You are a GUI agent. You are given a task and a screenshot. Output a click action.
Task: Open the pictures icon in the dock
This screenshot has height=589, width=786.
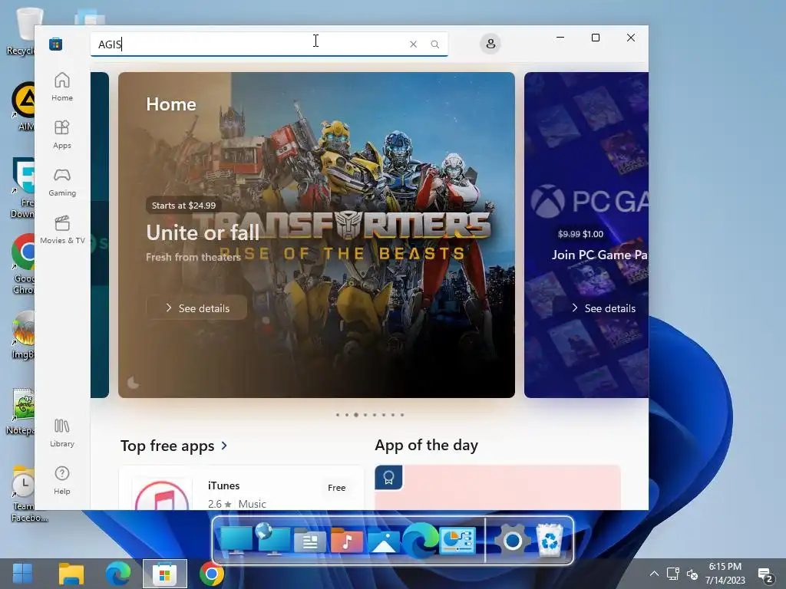point(384,542)
